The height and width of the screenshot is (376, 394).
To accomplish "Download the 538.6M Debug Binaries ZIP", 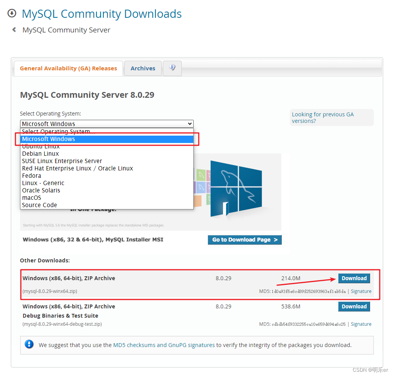I will (354, 306).
